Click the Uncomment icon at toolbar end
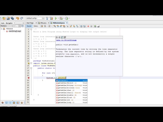The image size is (163, 122). coord(98,26)
